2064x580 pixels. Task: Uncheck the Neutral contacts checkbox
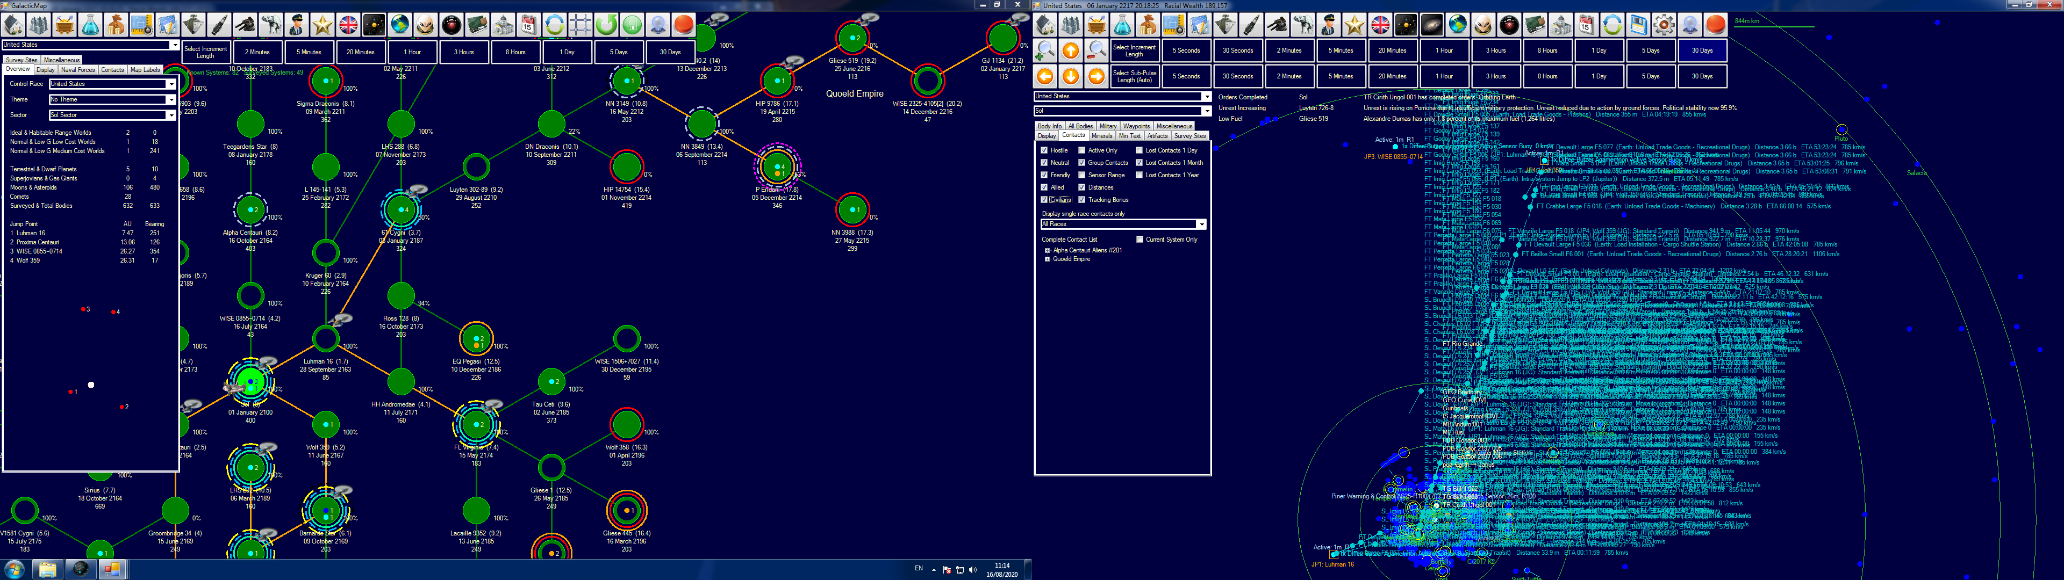(x=1044, y=163)
